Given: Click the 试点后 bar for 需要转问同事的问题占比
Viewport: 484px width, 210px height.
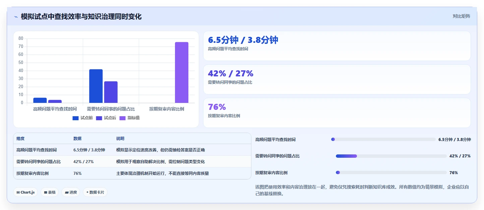Looking at the screenshot, I should click(x=111, y=92).
